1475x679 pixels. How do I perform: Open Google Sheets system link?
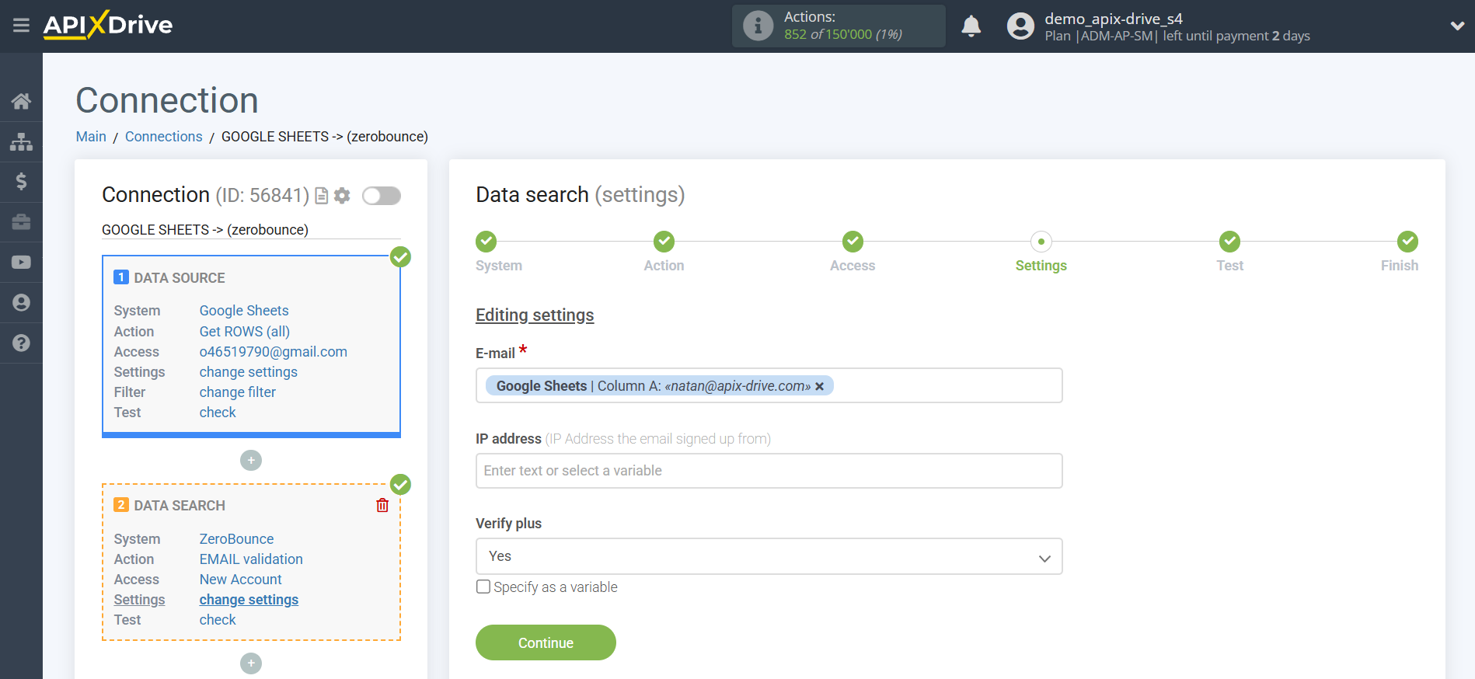[x=244, y=311]
